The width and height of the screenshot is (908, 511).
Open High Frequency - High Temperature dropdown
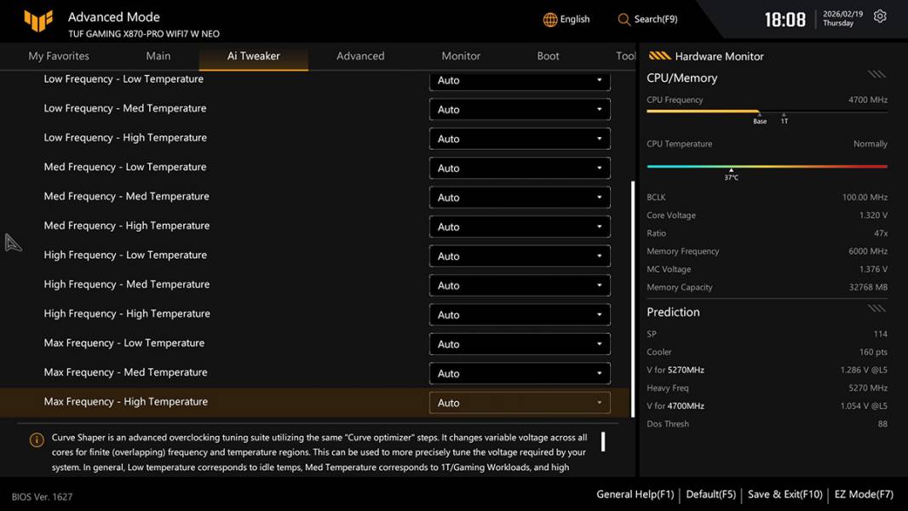pyautogui.click(x=520, y=315)
